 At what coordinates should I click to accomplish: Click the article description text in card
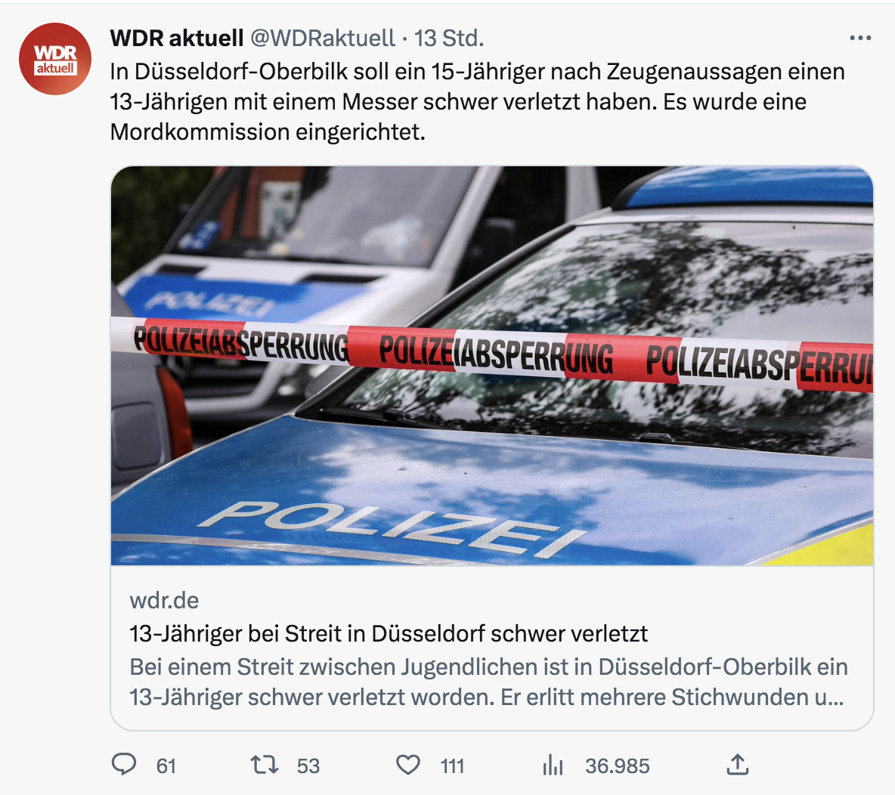click(x=488, y=682)
